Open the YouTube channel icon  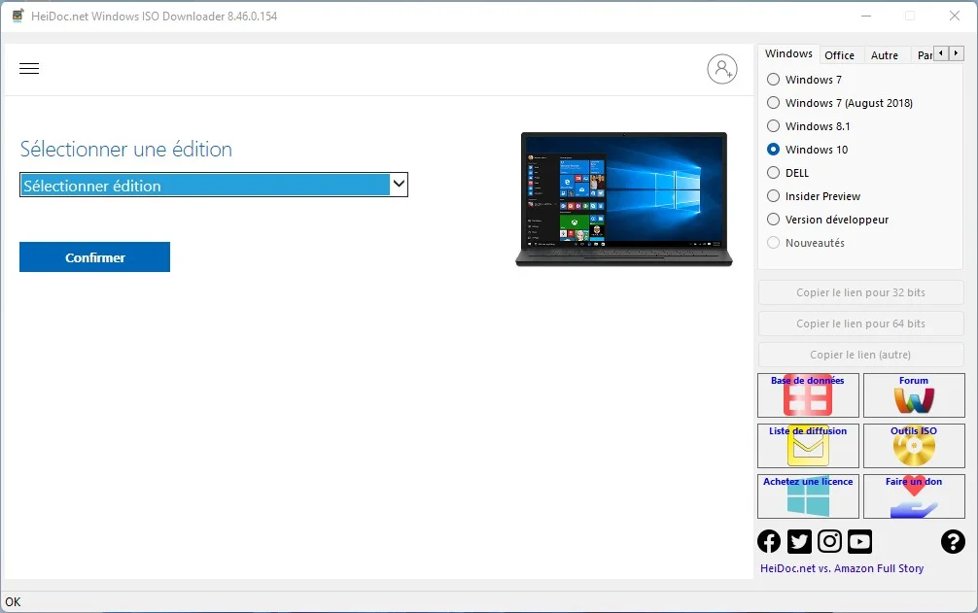[x=859, y=541]
